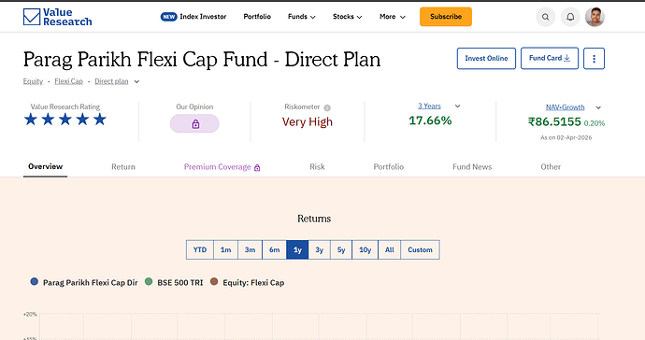
Task: Open Portfolio in top navigation
Action: (x=257, y=17)
